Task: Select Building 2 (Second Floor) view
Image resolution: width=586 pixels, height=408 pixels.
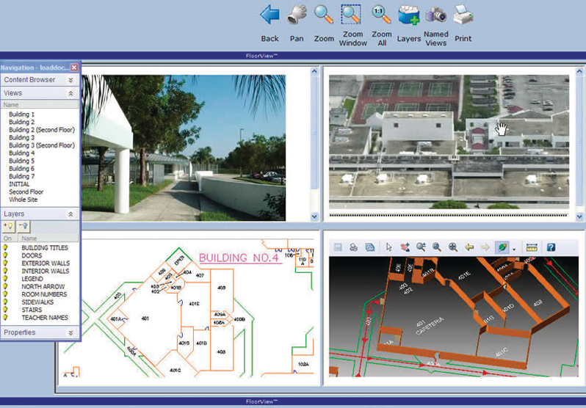Action: pyautogui.click(x=42, y=130)
